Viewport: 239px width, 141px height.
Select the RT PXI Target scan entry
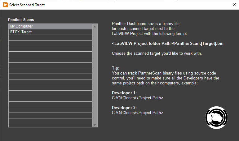pos(50,32)
